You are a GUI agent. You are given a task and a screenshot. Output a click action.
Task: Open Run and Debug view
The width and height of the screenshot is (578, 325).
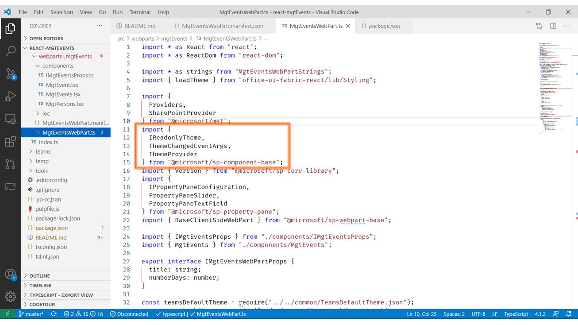pos(10,96)
